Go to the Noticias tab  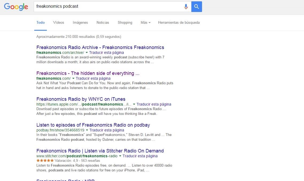103,23
